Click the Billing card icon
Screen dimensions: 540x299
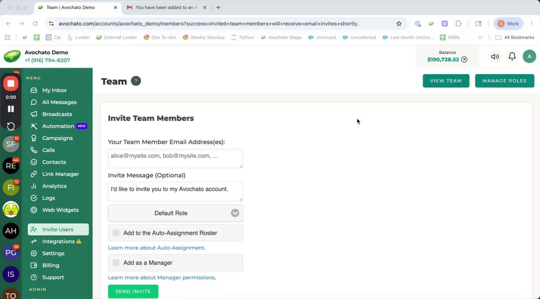tap(34, 265)
